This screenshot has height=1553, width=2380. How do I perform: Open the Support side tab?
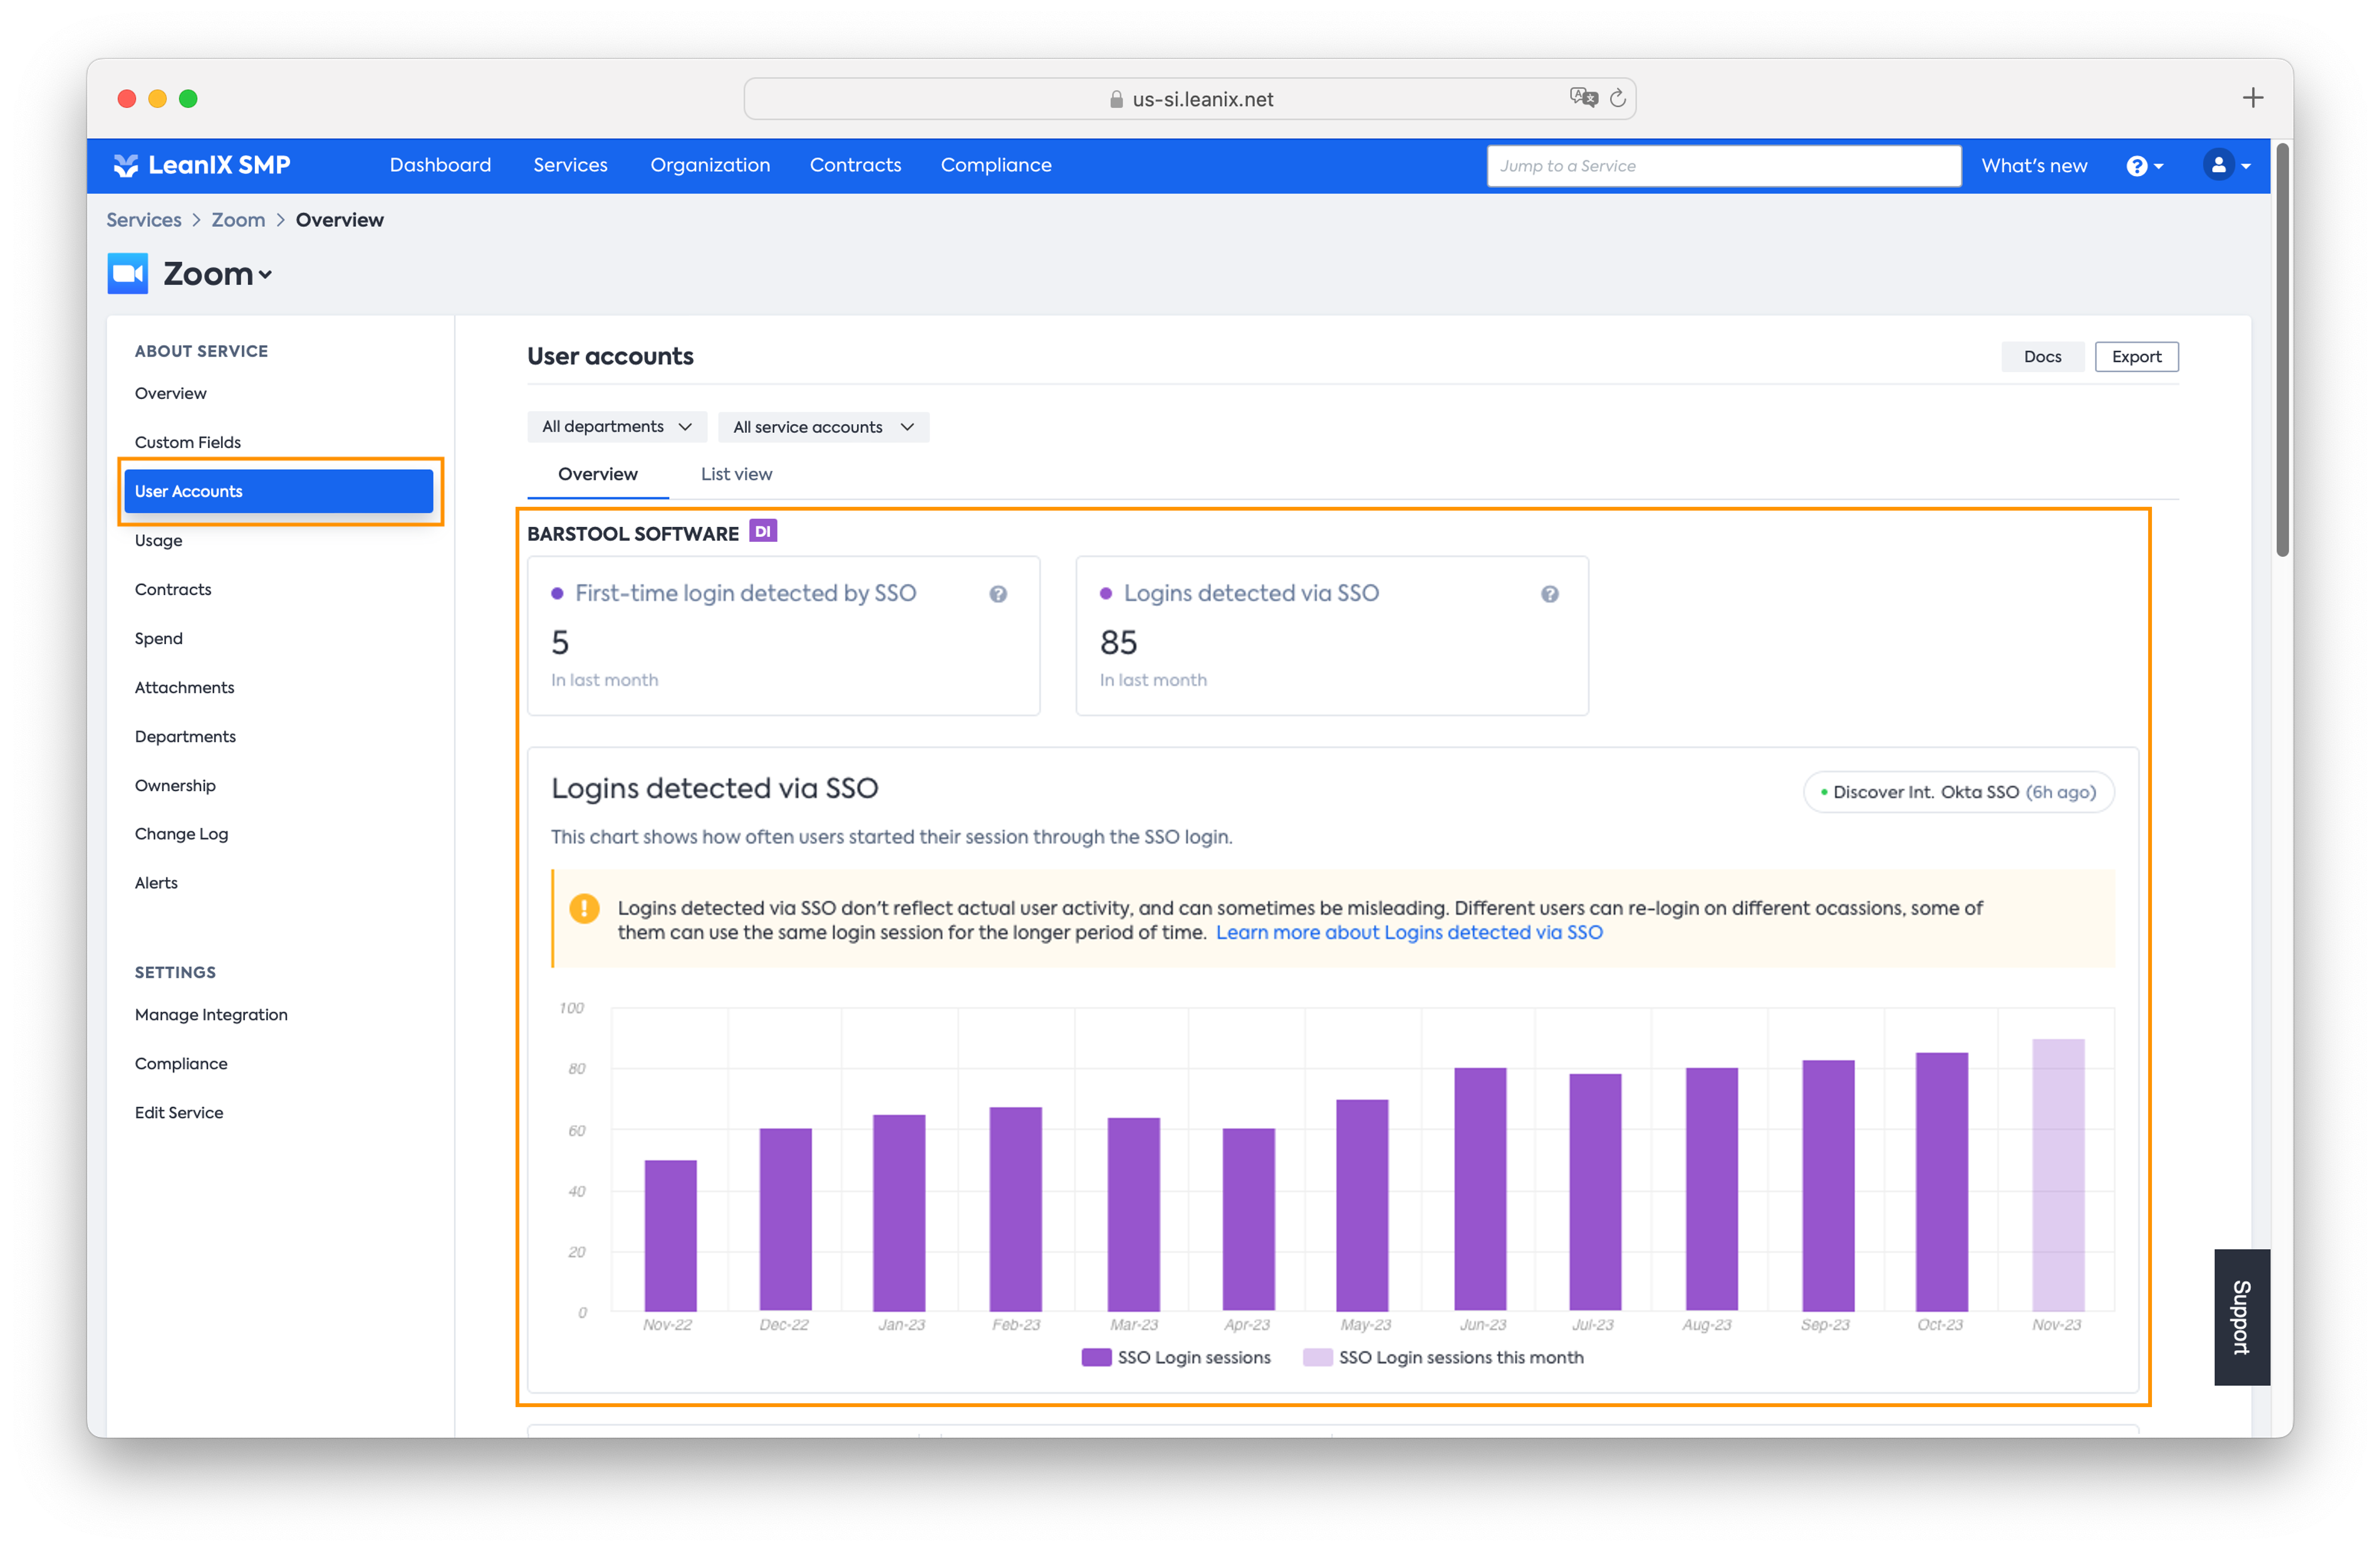[x=2241, y=1316]
